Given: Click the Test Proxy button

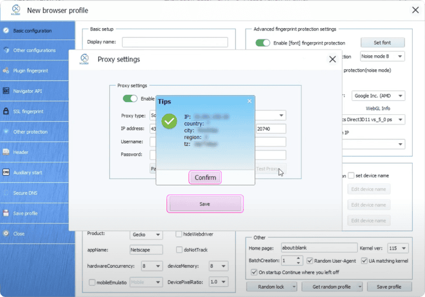Looking at the screenshot, I should tap(270, 169).
